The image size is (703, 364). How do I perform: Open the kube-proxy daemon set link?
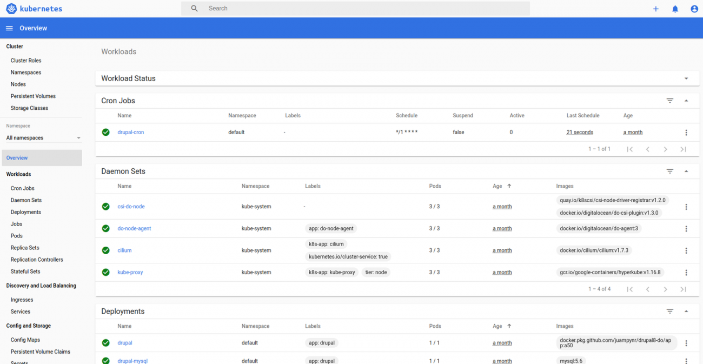pyautogui.click(x=130, y=272)
